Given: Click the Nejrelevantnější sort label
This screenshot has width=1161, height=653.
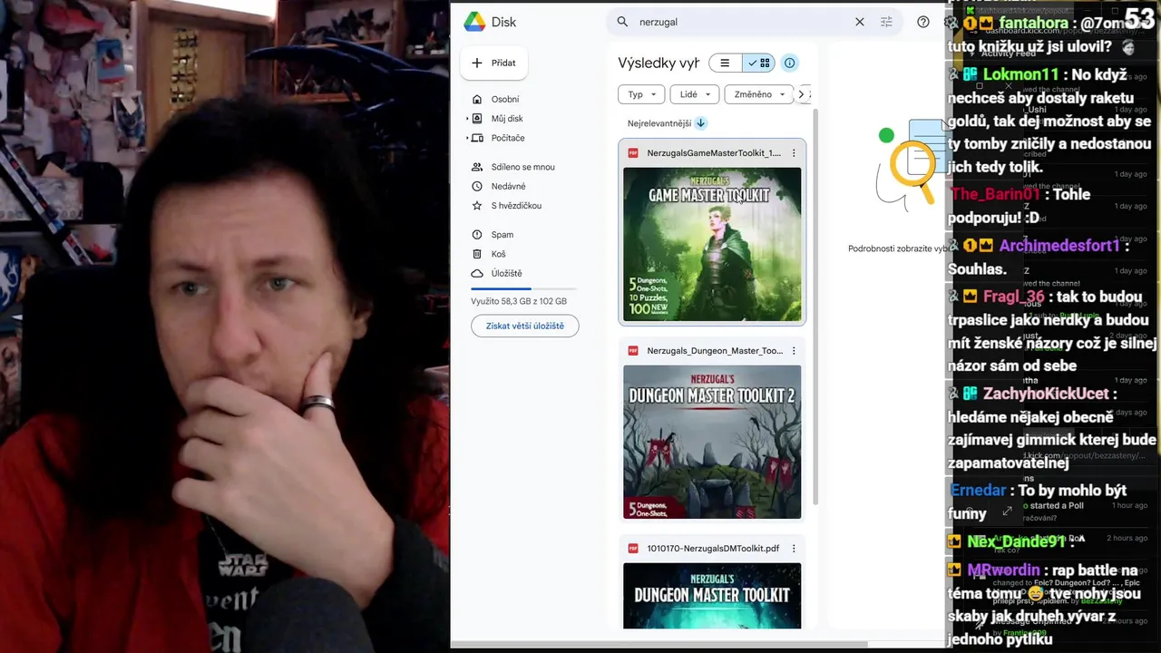Looking at the screenshot, I should [659, 123].
